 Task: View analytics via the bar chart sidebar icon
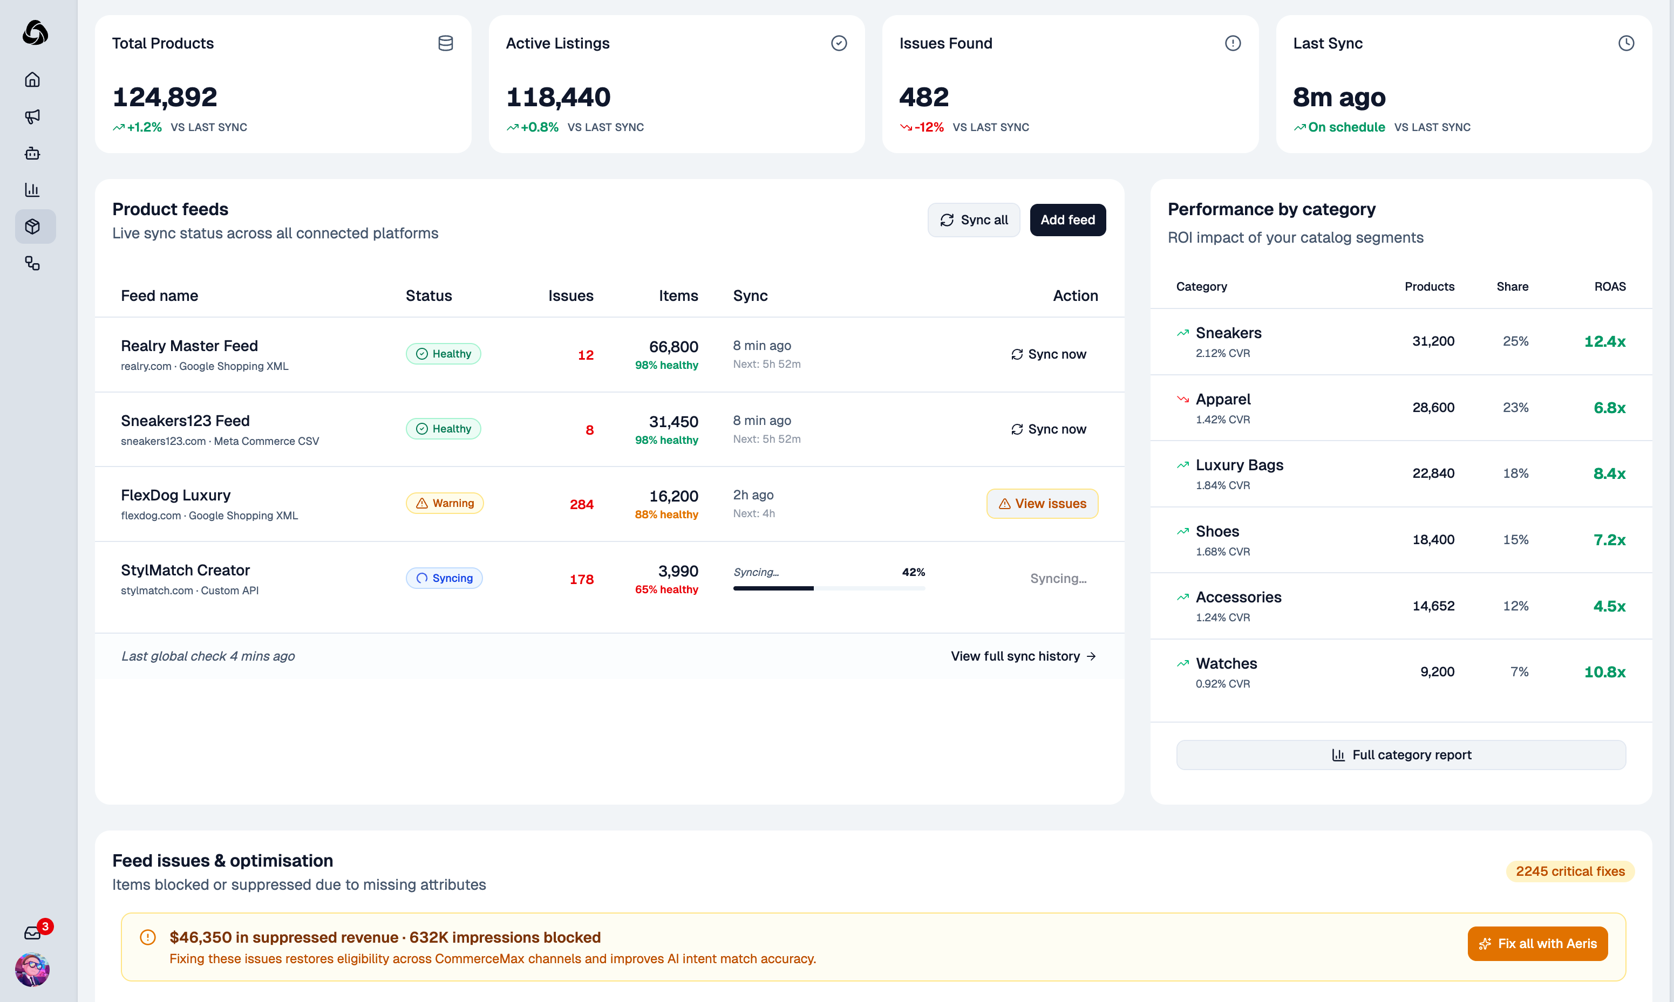click(33, 190)
